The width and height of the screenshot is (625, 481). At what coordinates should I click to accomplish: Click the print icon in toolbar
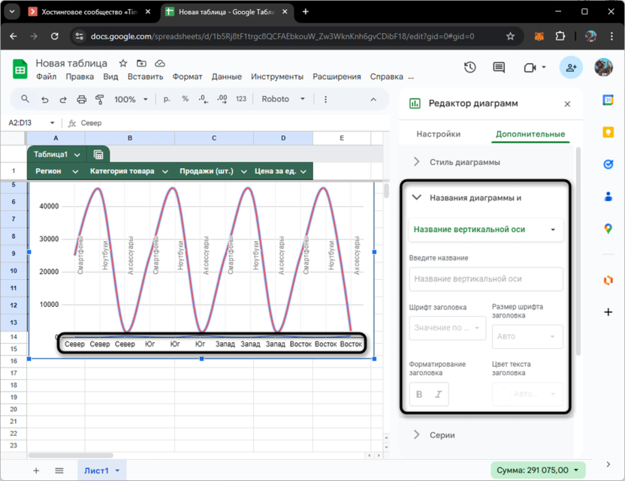pos(82,99)
